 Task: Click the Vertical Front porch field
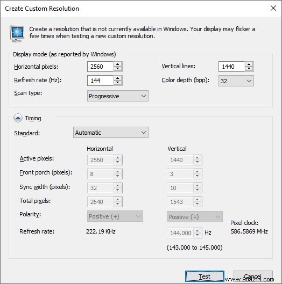pyautogui.click(x=180, y=174)
